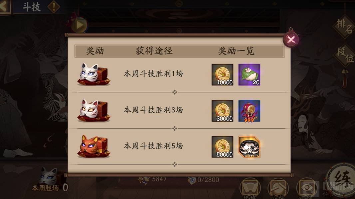The image size is (355, 199).
Task: Tap the gold-eyed fox mask 3-win reward box
Action: 94,111
